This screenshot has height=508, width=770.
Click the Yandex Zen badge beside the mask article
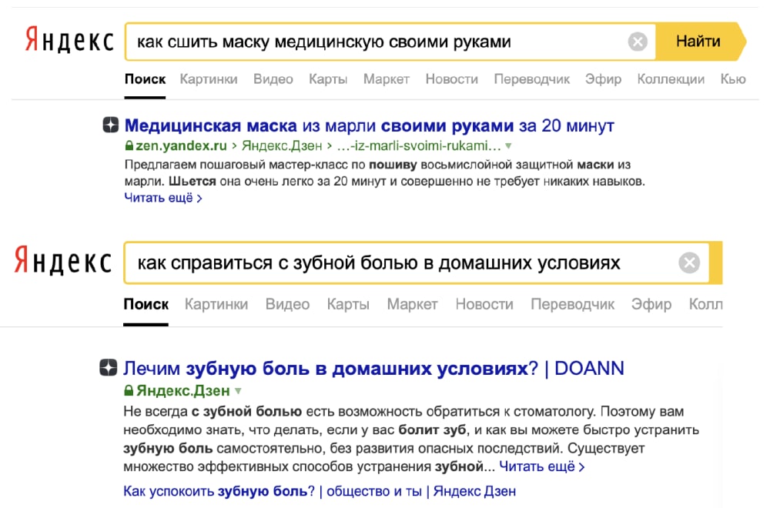click(x=111, y=125)
